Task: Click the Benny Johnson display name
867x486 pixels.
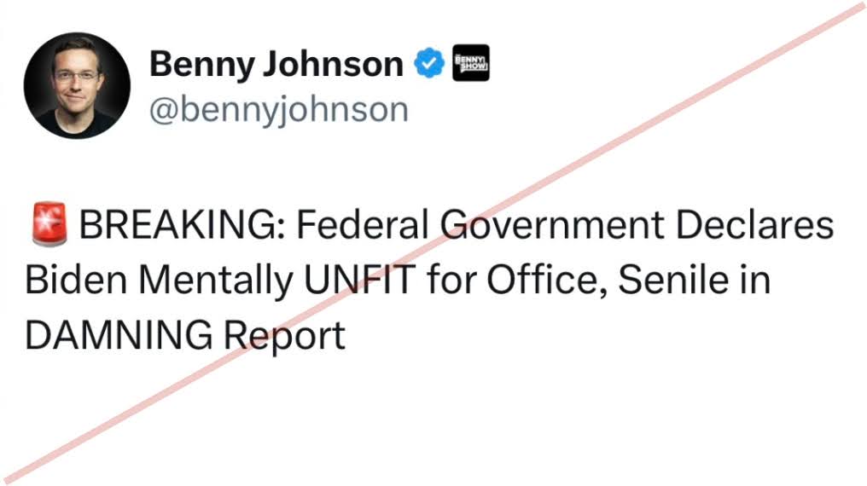Action: tap(276, 64)
